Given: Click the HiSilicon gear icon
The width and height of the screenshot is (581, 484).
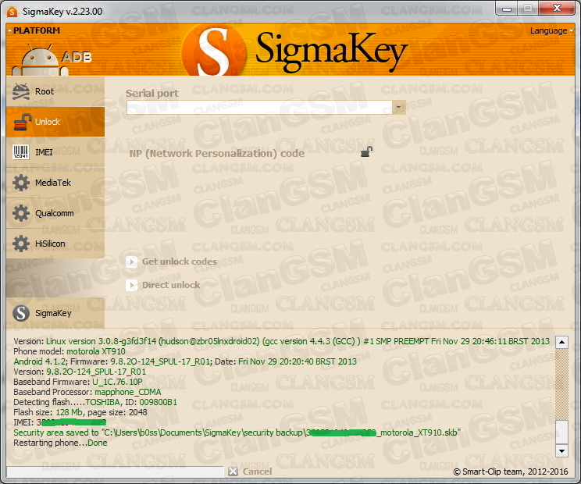Looking at the screenshot, I should pyautogui.click(x=21, y=244).
